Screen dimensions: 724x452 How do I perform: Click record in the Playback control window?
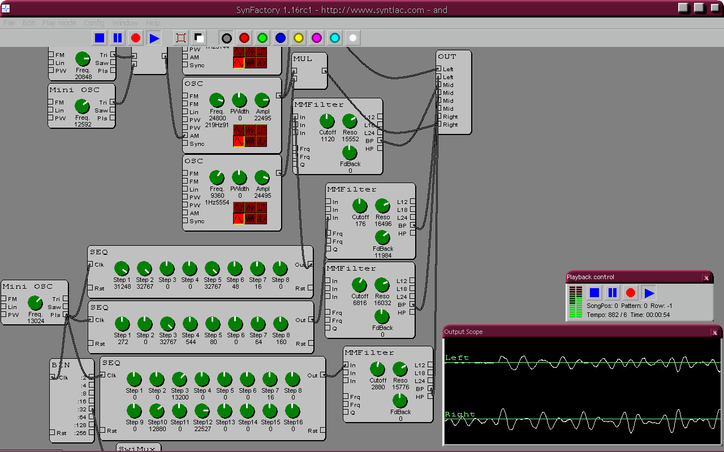pos(631,293)
